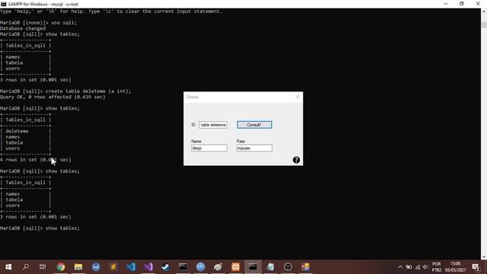Click console scrollbar up arrow
487x274 pixels.
click(484, 12)
